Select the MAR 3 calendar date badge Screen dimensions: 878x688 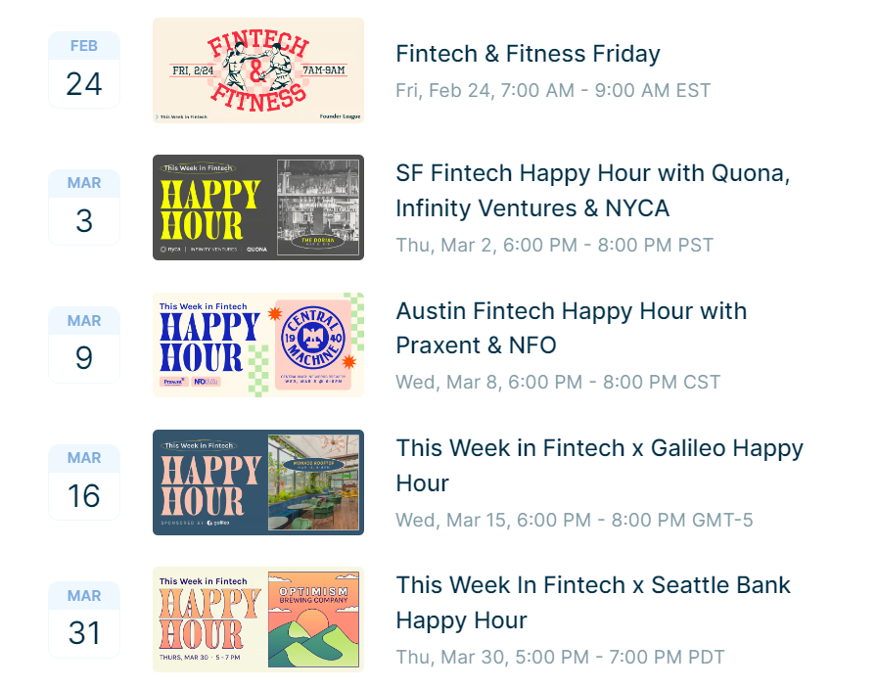(84, 207)
